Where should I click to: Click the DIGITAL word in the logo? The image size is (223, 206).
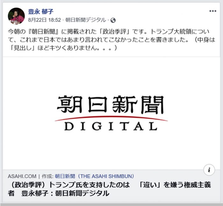click(111, 126)
